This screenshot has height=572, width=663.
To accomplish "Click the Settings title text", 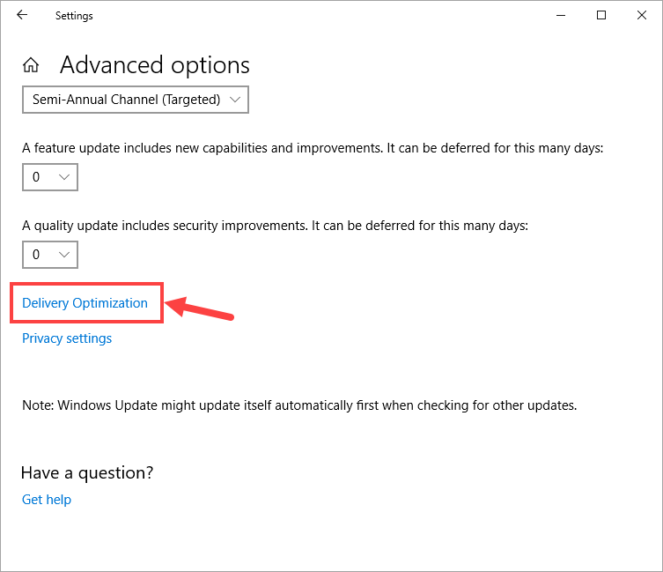I will 74,15.
